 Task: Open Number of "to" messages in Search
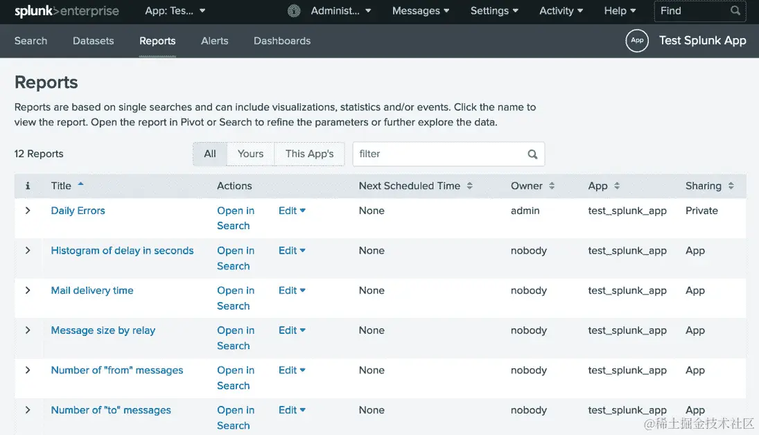pyautogui.click(x=236, y=418)
